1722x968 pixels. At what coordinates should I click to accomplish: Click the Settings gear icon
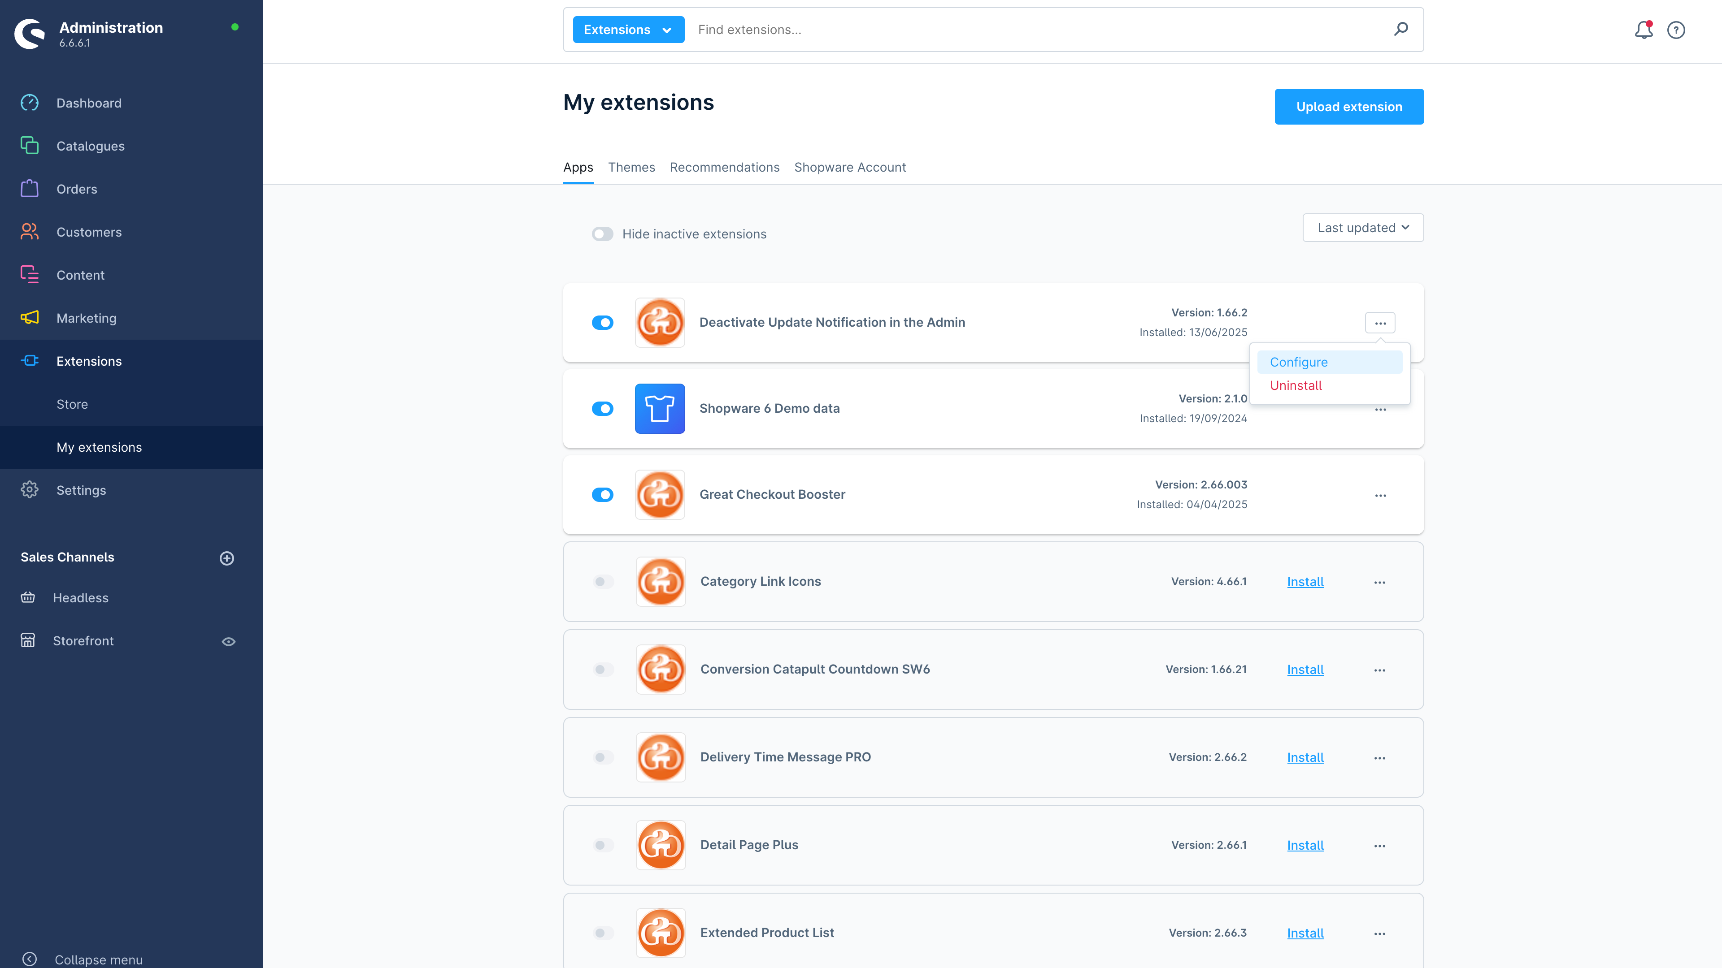[x=30, y=490]
